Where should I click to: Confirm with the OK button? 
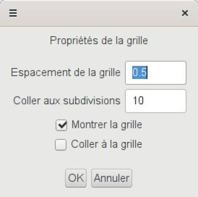click(x=76, y=178)
